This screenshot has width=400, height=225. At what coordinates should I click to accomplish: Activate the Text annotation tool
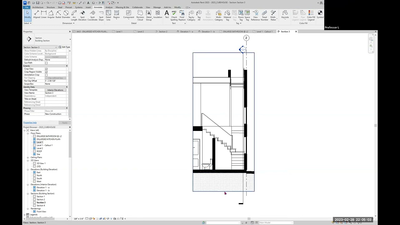[167, 14]
